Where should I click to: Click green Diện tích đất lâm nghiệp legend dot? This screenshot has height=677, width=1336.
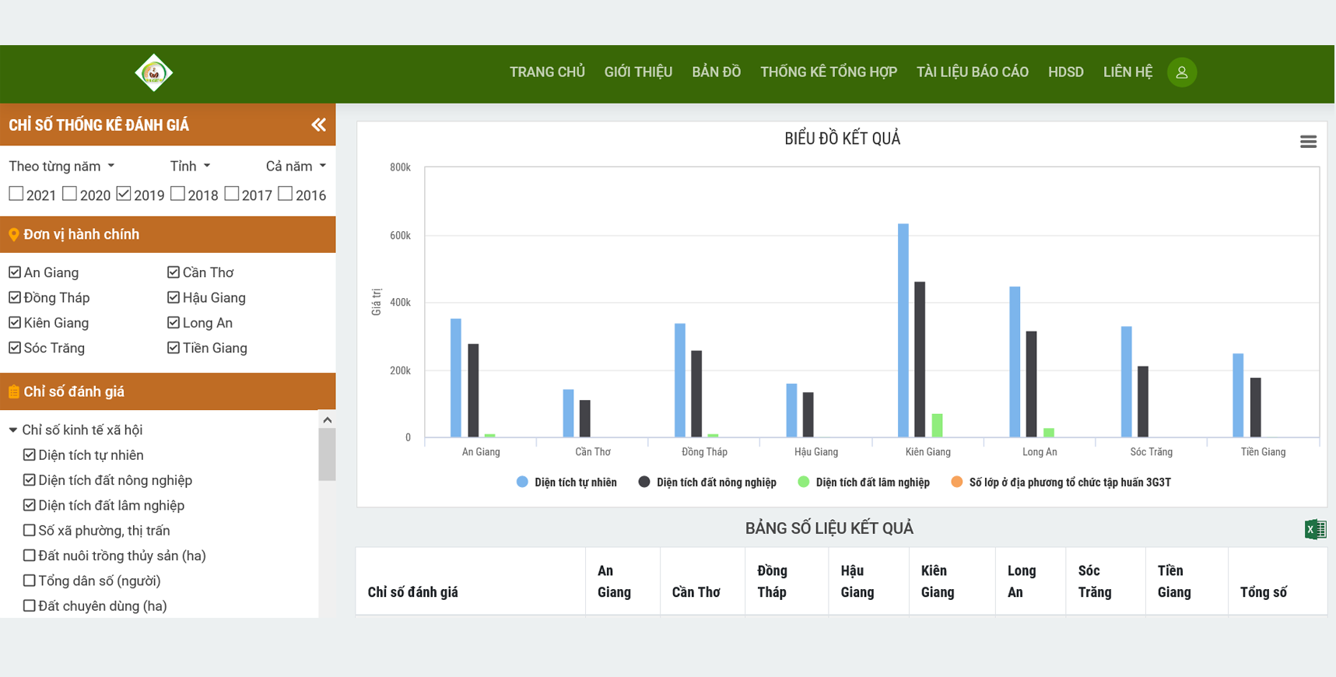click(804, 482)
